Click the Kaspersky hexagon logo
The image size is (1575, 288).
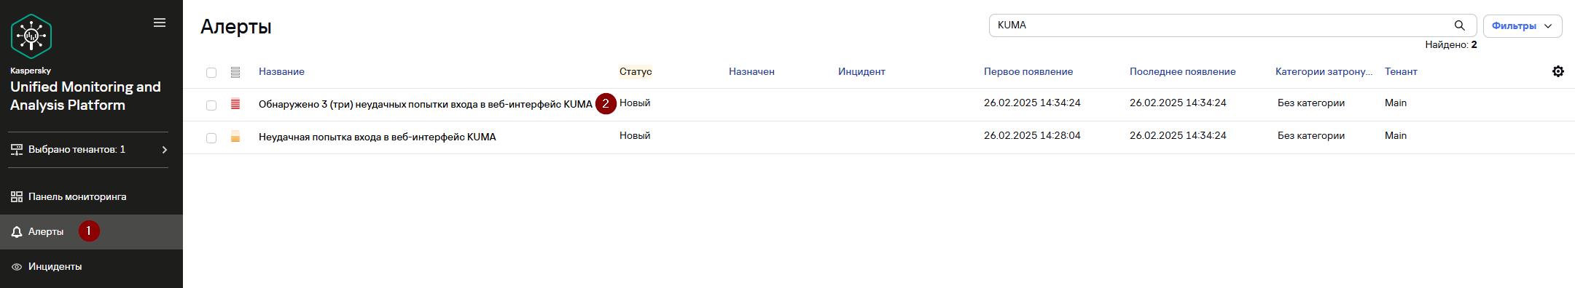coord(31,36)
